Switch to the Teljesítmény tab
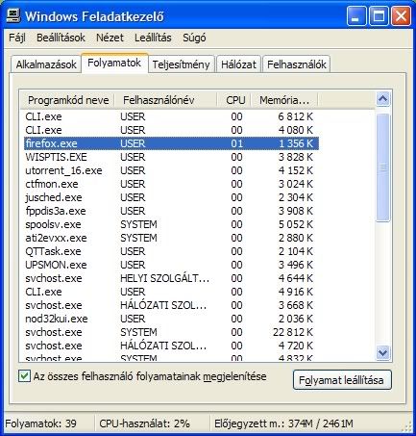Screen dimensions: 416x436 pos(182,64)
